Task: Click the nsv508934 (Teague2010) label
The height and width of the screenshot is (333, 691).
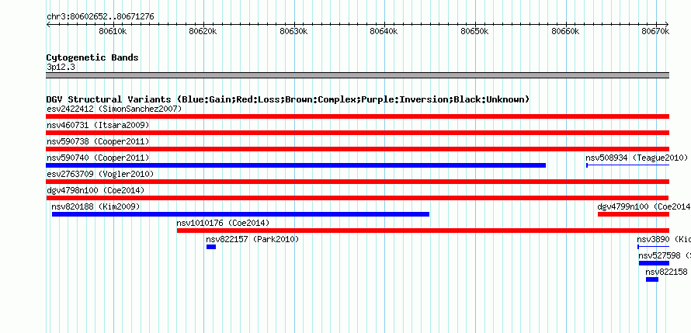Action: (x=637, y=158)
